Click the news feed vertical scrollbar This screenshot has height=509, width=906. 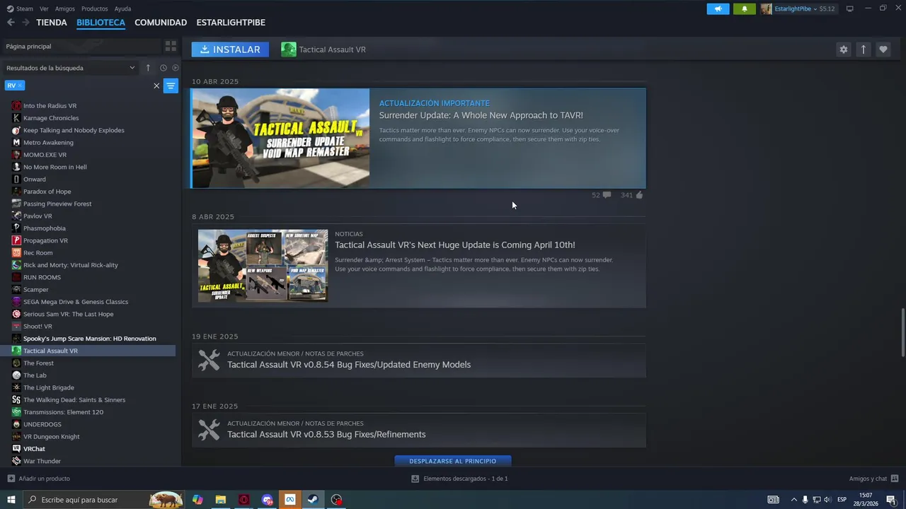(902, 334)
